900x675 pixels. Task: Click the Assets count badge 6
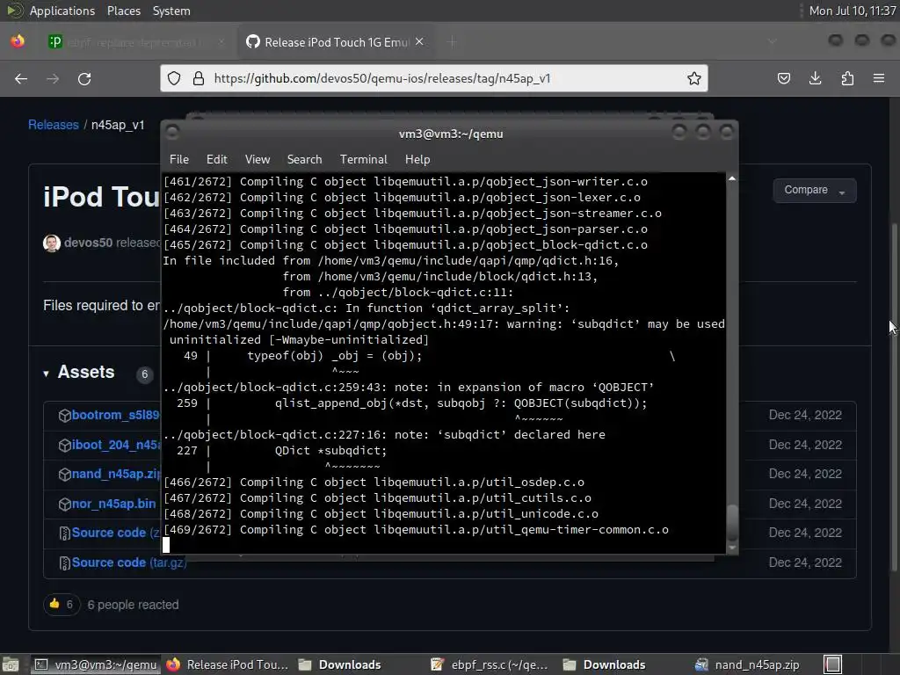(x=145, y=374)
